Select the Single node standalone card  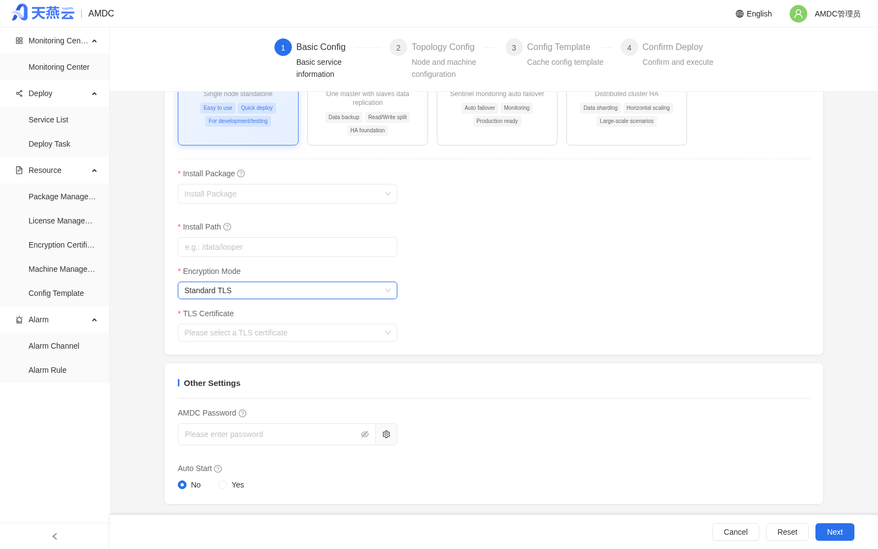(238, 118)
